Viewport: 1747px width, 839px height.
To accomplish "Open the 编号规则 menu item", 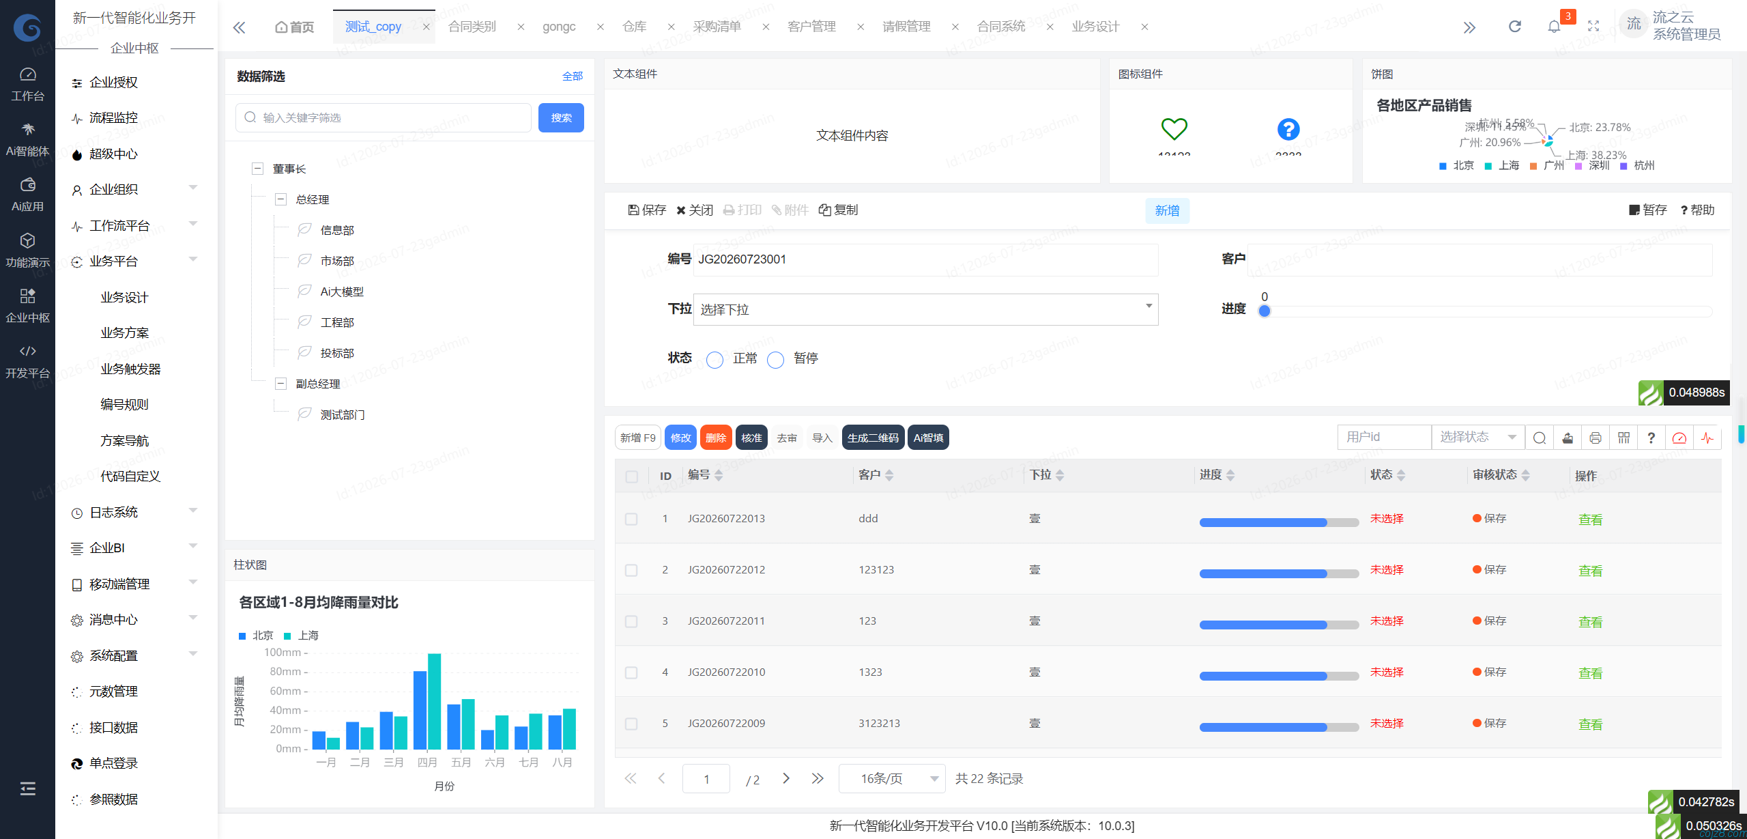I will click(125, 404).
